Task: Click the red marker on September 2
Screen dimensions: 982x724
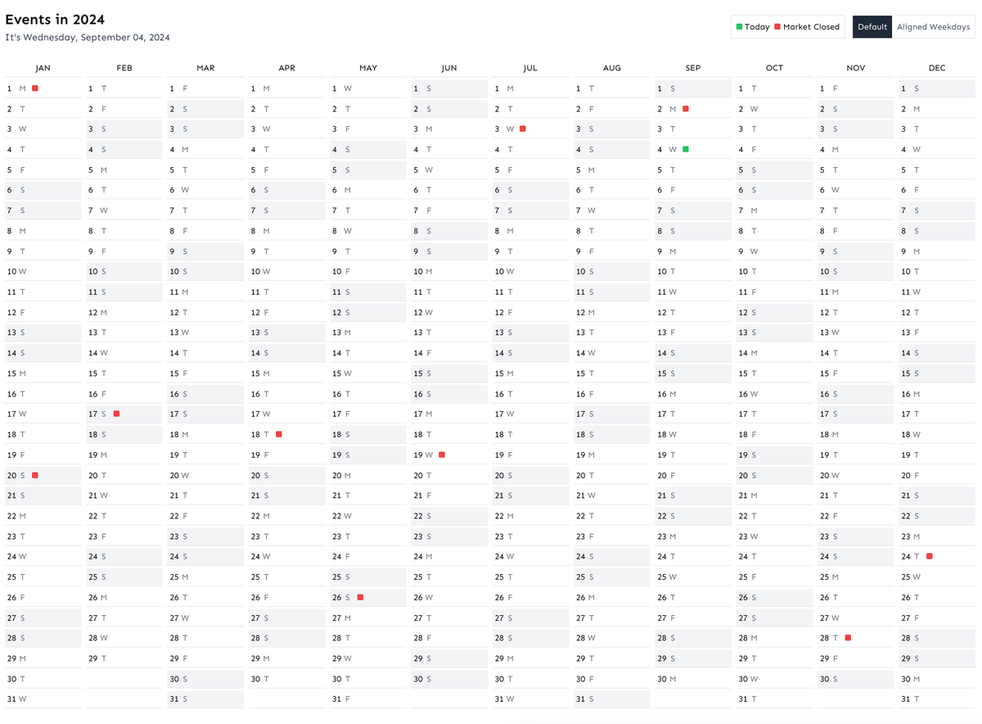Action: point(686,108)
